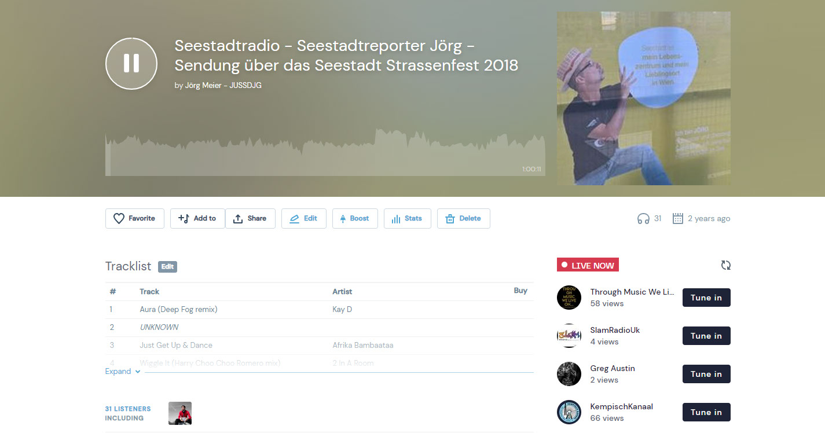Click the headphones listen count icon
This screenshot has width=825, height=433.
click(x=643, y=218)
